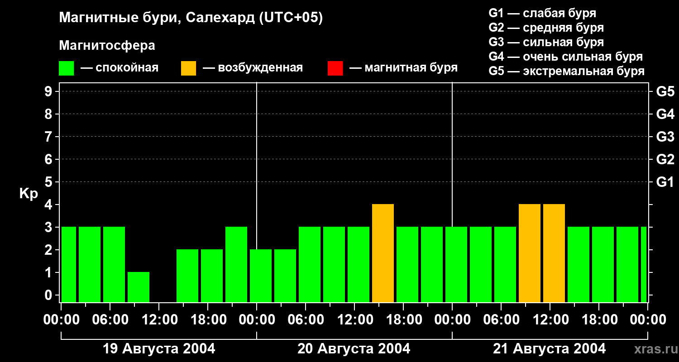Click the green 'спокойная' legend swatch
The image size is (679, 362).
click(x=67, y=68)
